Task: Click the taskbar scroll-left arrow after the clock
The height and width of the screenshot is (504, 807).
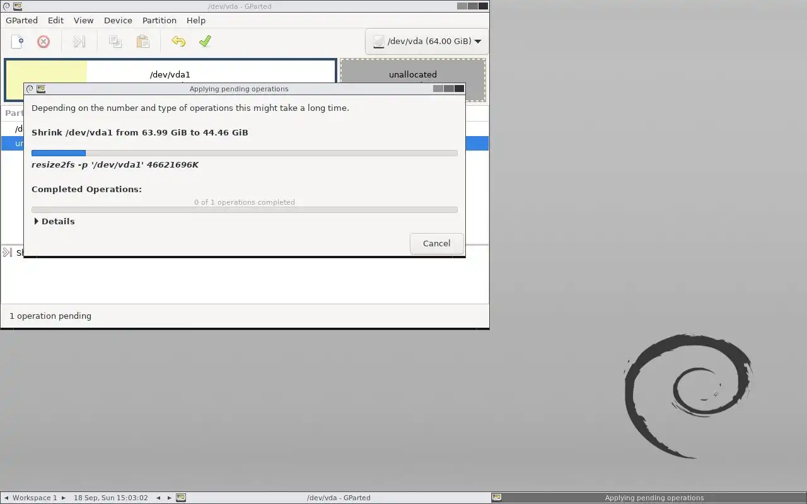Action: pos(158,498)
